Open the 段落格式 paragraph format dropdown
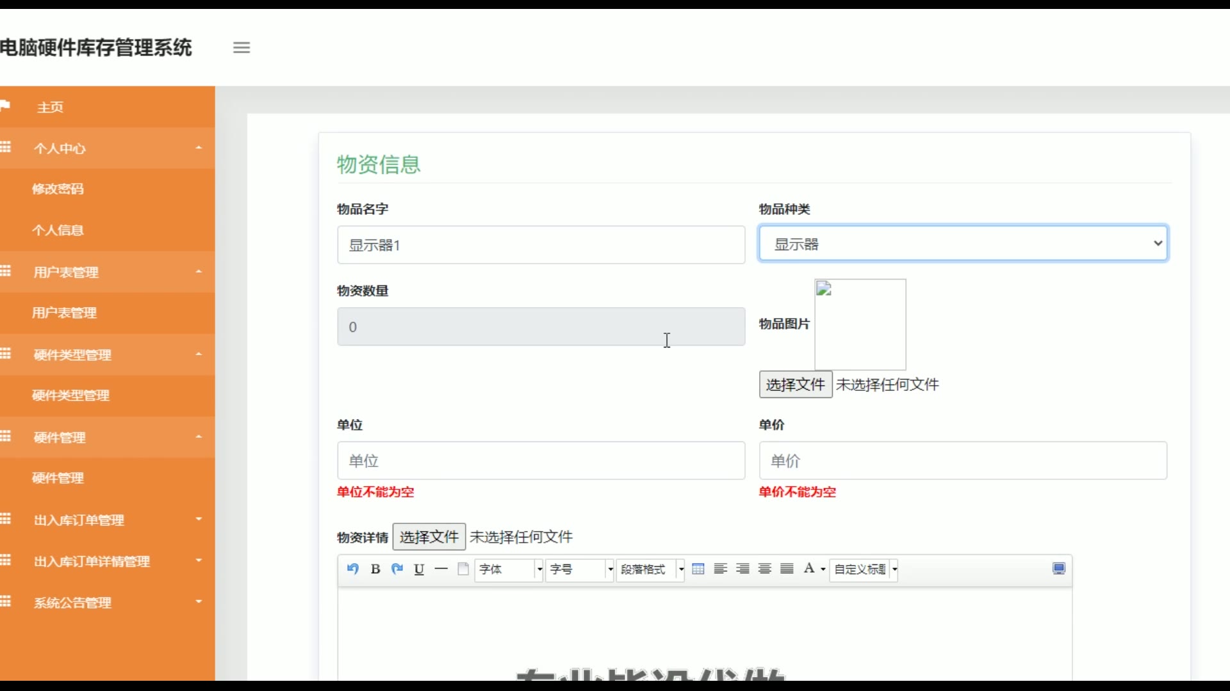Image resolution: width=1230 pixels, height=691 pixels. [x=650, y=569]
